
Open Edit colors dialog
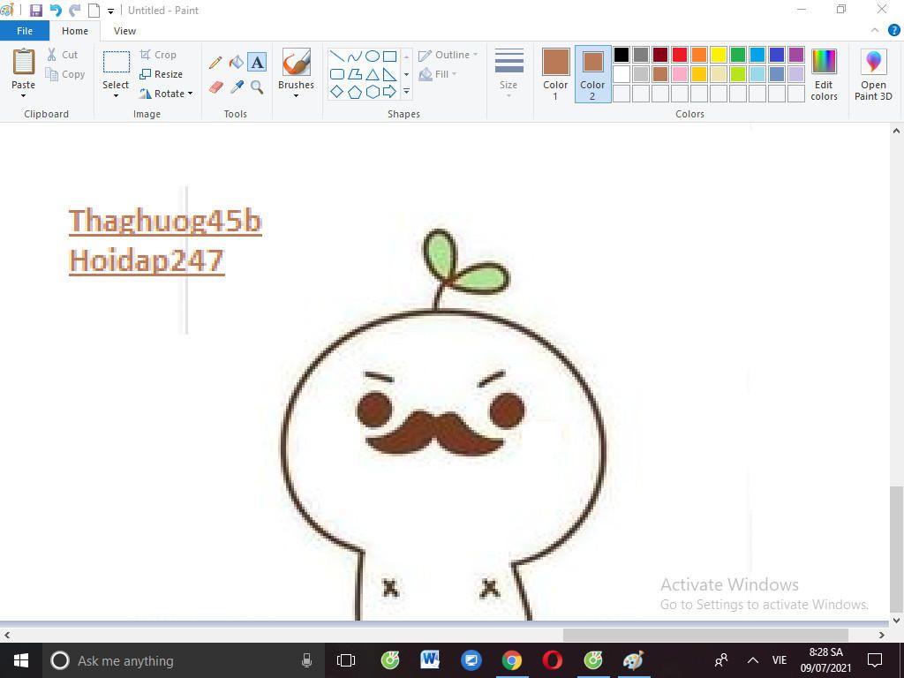tap(824, 74)
